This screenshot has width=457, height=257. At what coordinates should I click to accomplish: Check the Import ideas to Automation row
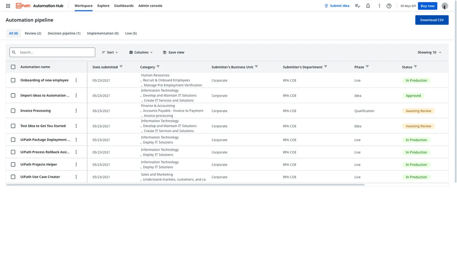pyautogui.click(x=13, y=96)
